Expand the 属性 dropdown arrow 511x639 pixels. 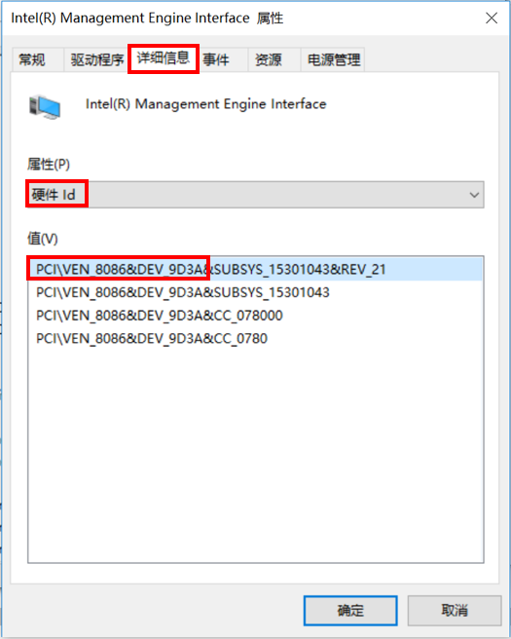pos(474,195)
